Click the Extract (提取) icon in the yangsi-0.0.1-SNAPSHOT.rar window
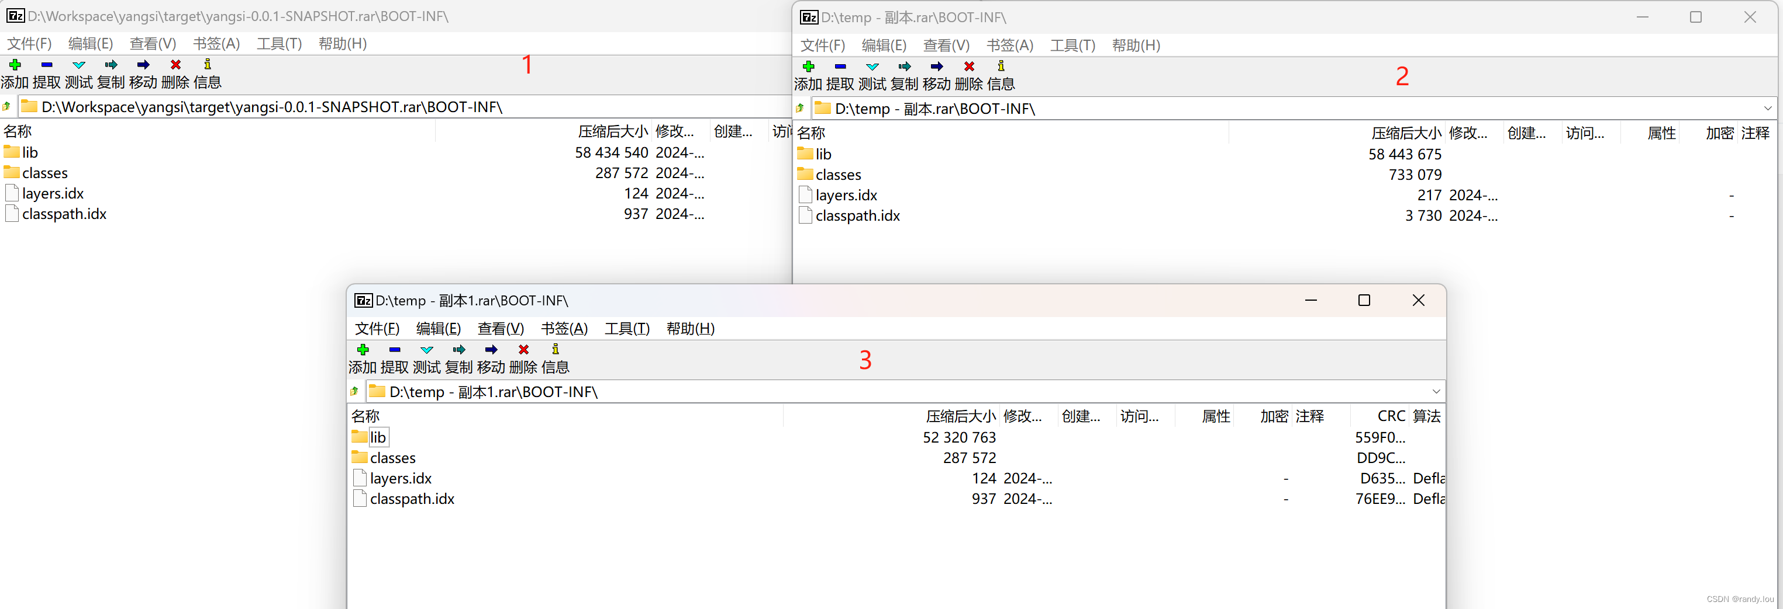This screenshot has height=609, width=1783. [x=46, y=65]
